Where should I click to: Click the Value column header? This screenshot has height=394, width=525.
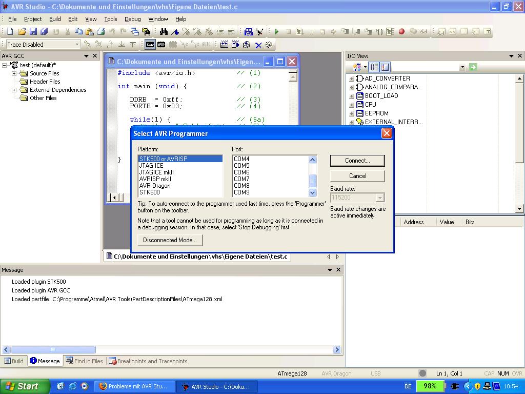[447, 222]
